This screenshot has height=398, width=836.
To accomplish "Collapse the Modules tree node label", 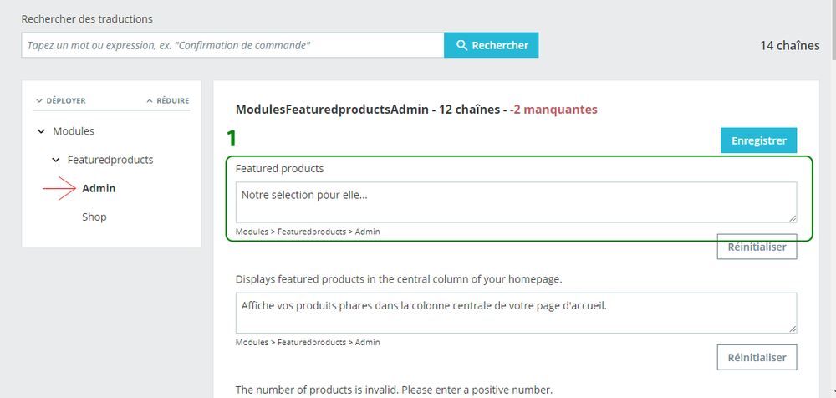I will coord(74,131).
